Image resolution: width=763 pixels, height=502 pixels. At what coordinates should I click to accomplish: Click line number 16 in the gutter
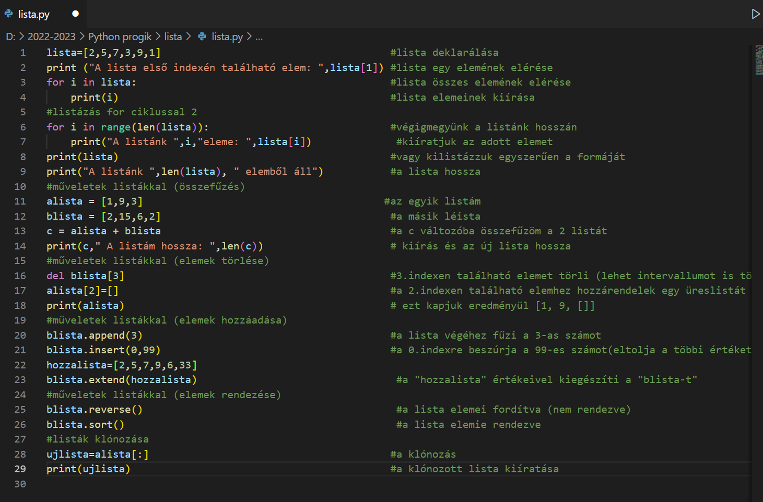pyautogui.click(x=20, y=276)
